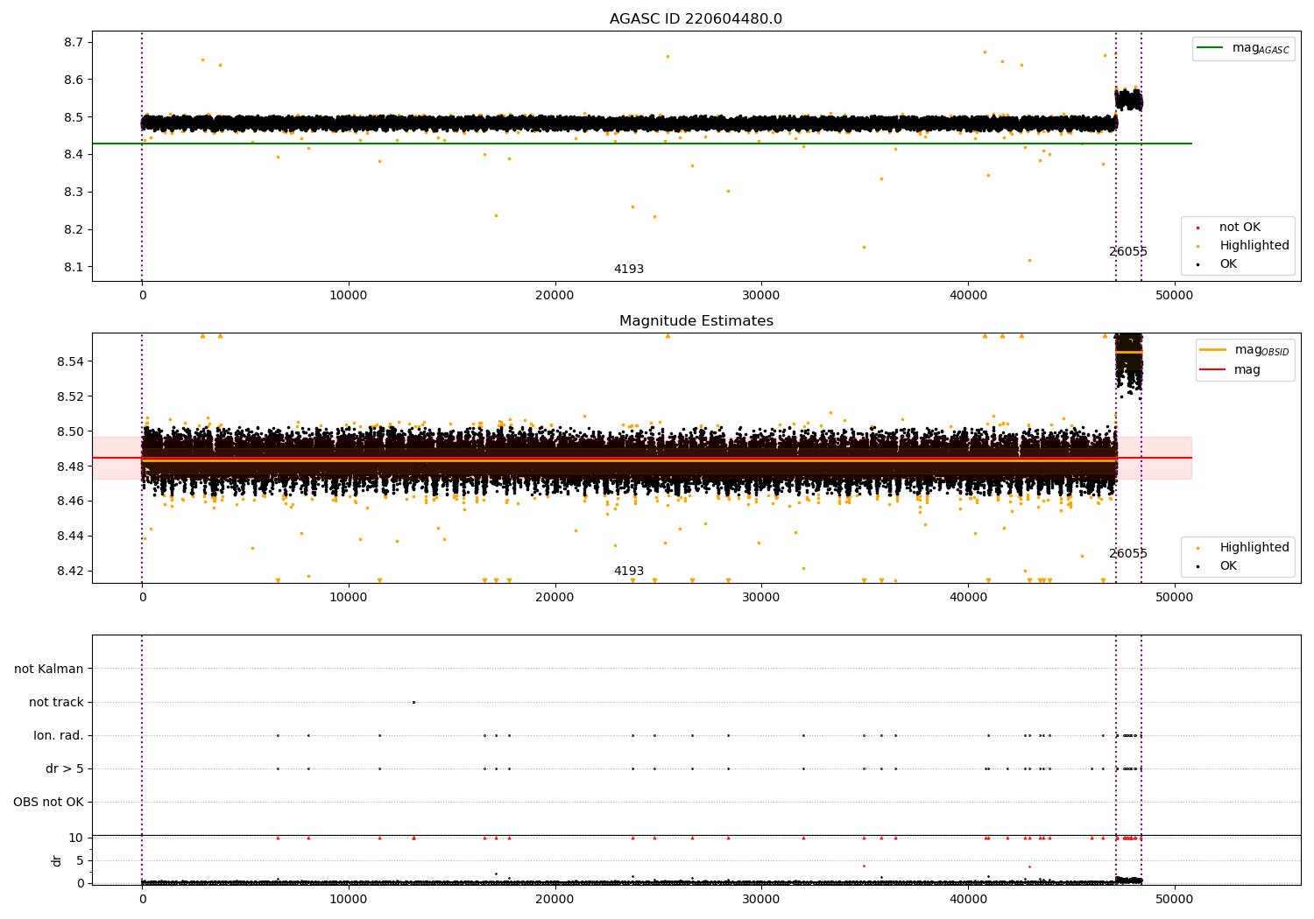
Task: Click the 8.54 y-axis tick label
Action: pos(70,361)
